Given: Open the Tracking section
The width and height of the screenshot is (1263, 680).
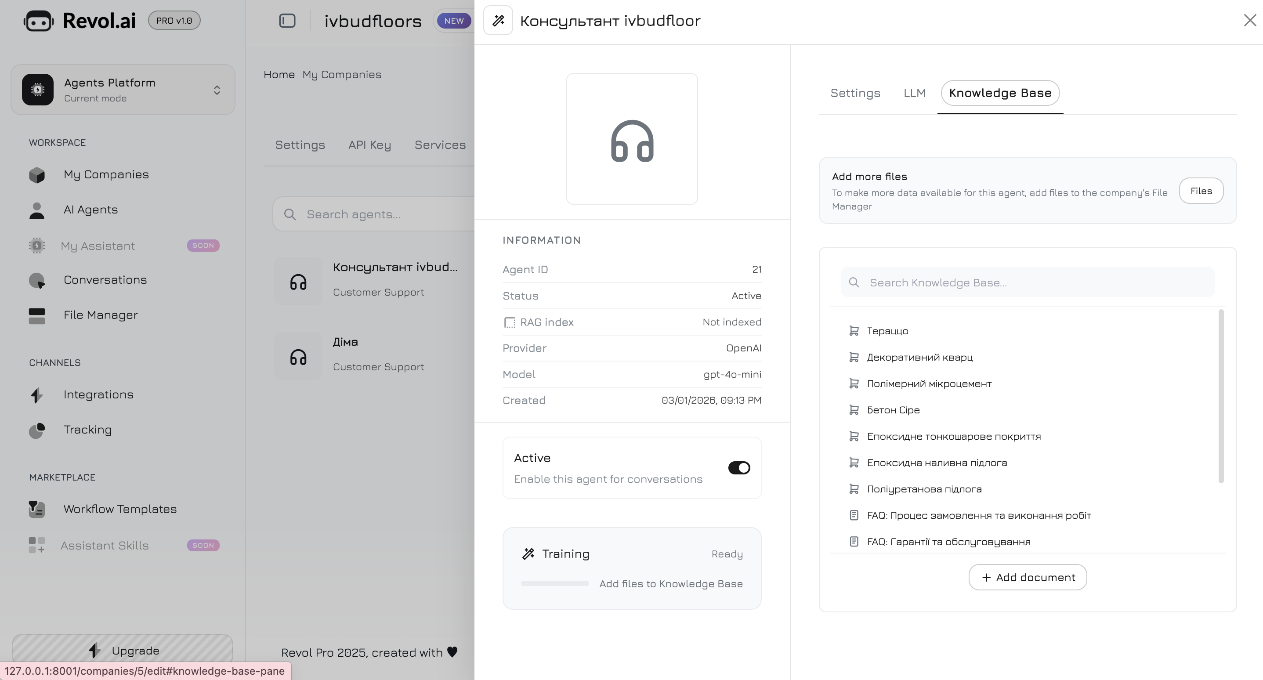Looking at the screenshot, I should tap(88, 430).
